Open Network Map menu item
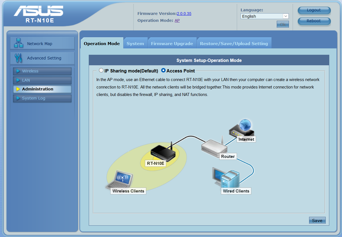The image size is (342, 237). tap(42, 43)
